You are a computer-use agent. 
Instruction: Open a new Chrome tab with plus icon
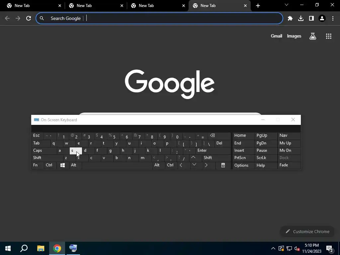pyautogui.click(x=258, y=6)
